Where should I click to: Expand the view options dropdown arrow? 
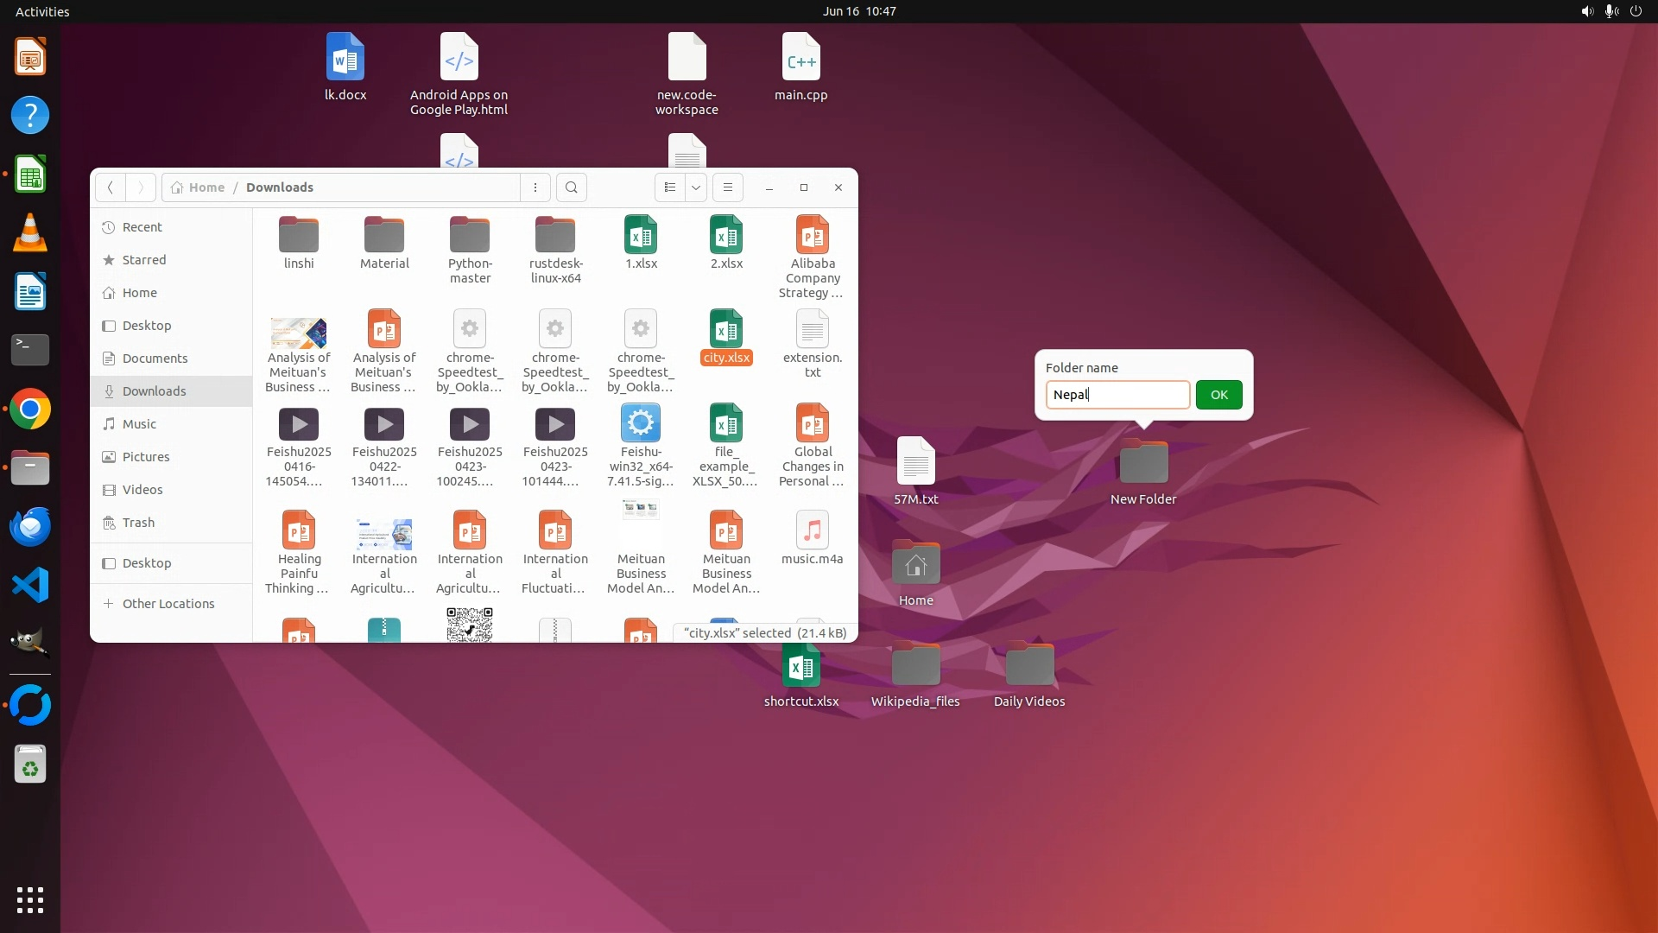[696, 187]
